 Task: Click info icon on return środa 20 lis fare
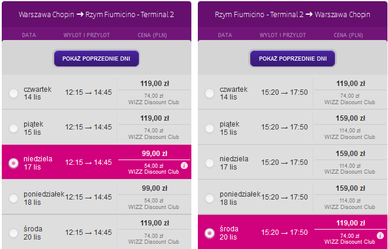(x=380, y=235)
